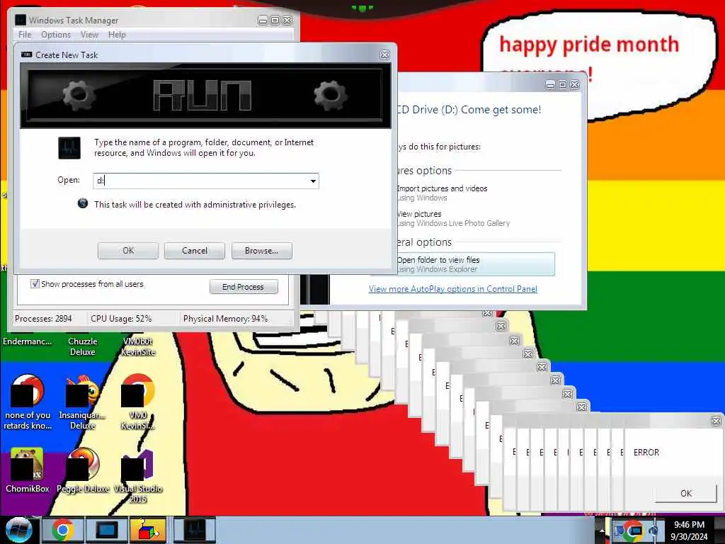The height and width of the screenshot is (544, 725).
Task: Click the left gear in RUN banner
Action: click(x=79, y=95)
